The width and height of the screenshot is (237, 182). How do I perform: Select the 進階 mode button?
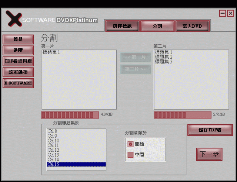18,50
